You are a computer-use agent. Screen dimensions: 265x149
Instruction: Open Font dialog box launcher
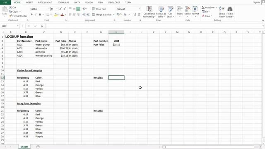click(x=66, y=20)
